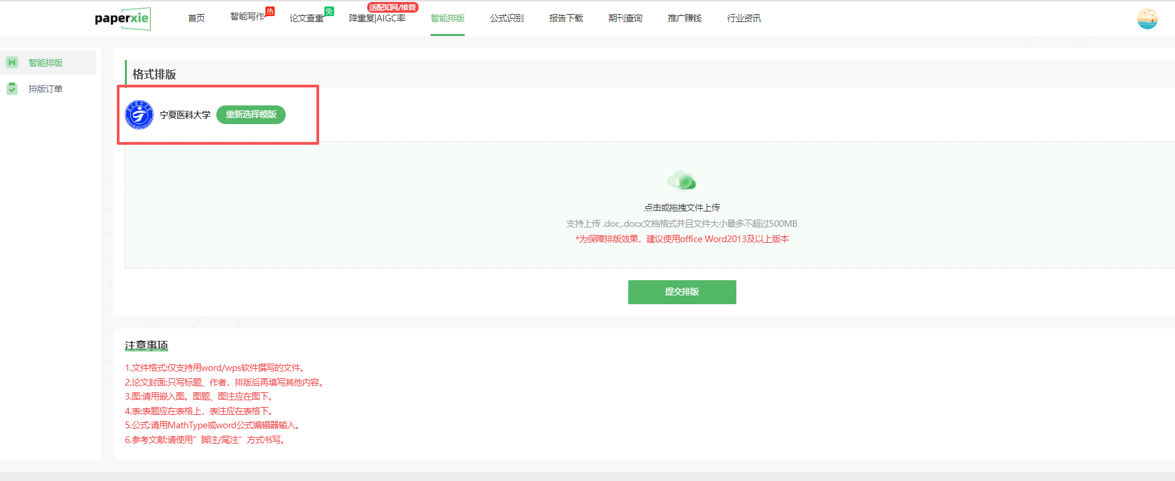The height and width of the screenshot is (481, 1175).
Task: Open 推广赚钱 in the top navigation
Action: click(x=684, y=19)
